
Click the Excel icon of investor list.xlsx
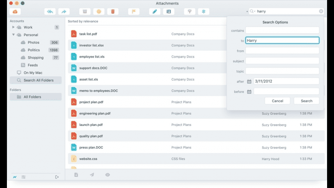pos(74,45)
